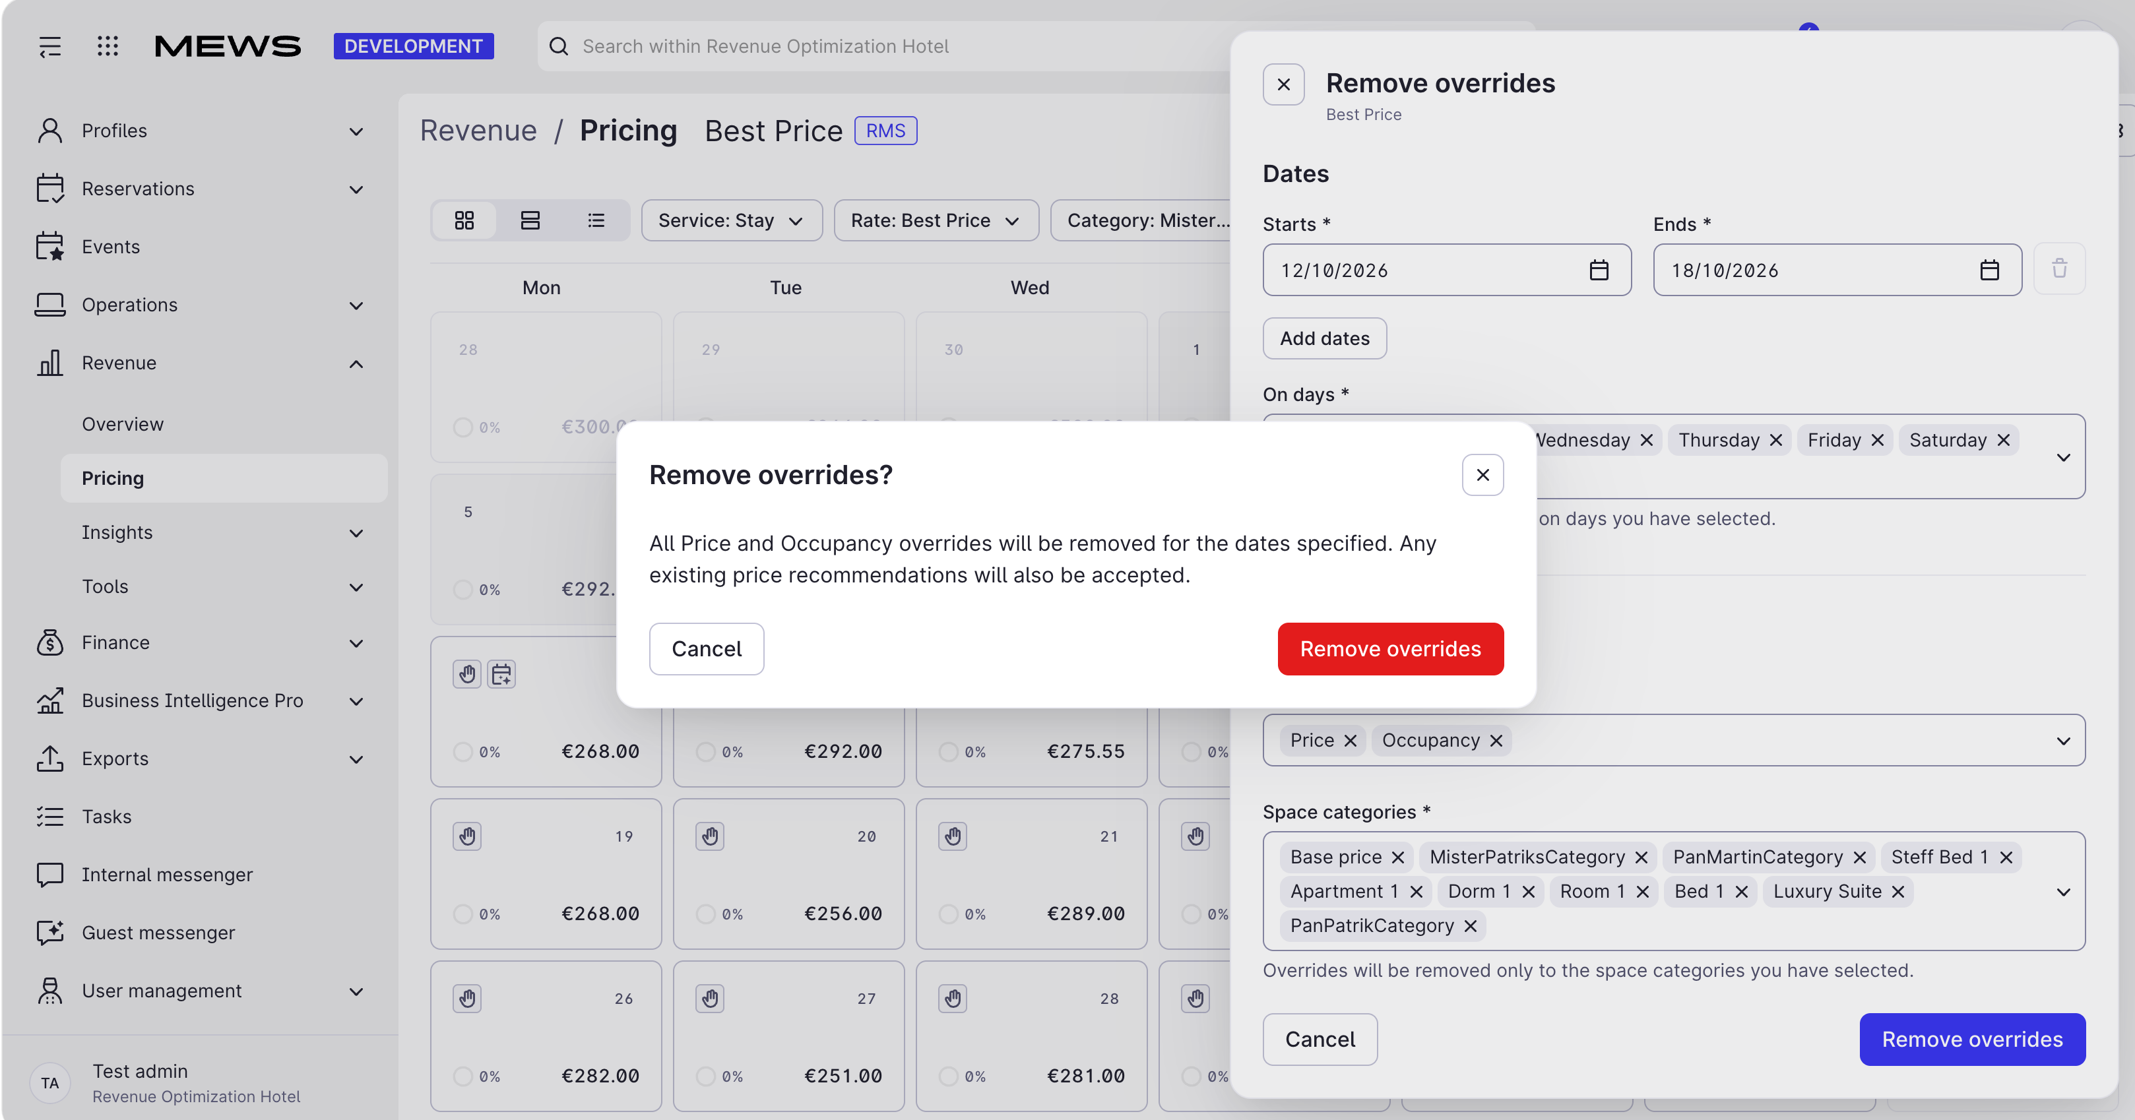The image size is (2135, 1120).
Task: Open the Service: Stay dropdown
Action: click(x=731, y=220)
